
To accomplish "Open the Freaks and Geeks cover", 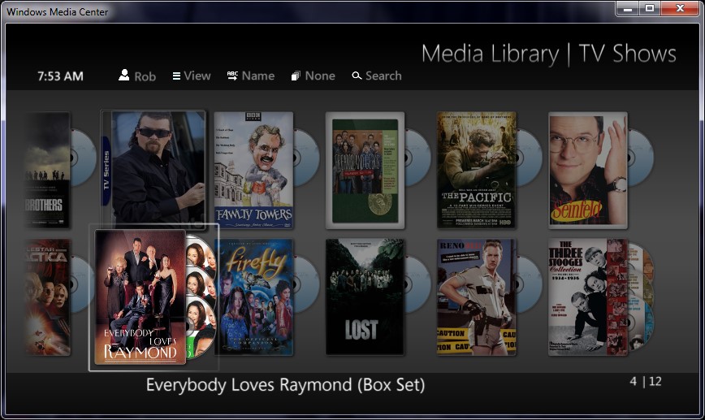I will (x=365, y=171).
